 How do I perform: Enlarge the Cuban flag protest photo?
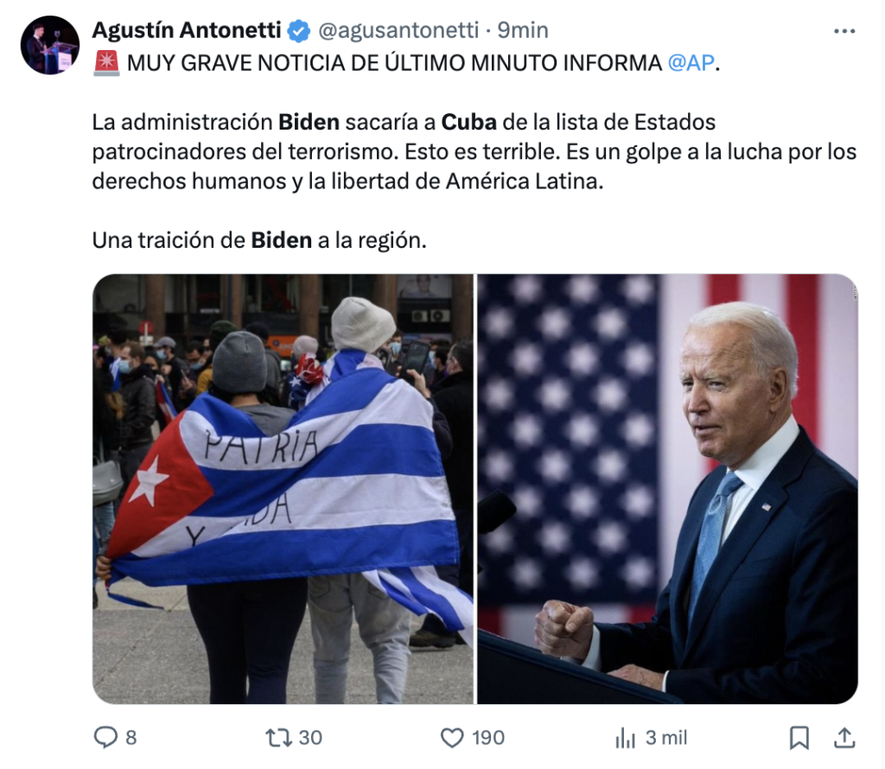[x=283, y=488]
